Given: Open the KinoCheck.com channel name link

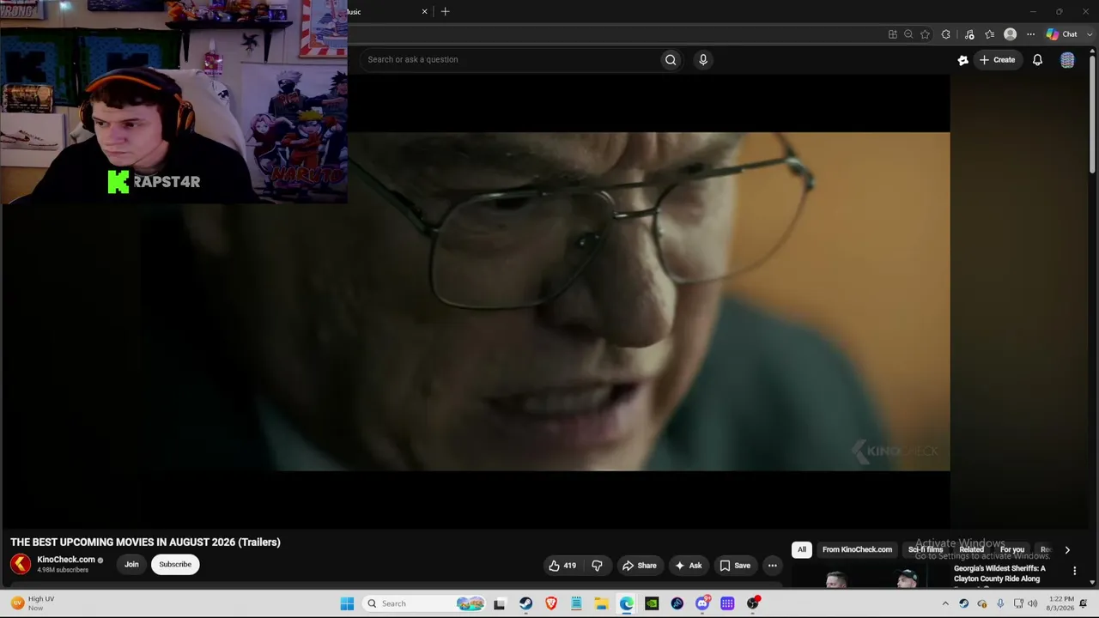Looking at the screenshot, I should (66, 560).
